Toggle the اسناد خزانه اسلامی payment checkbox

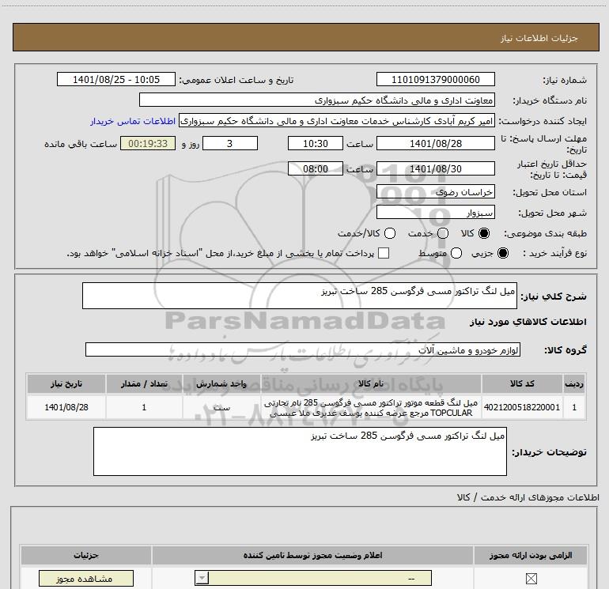[384, 253]
